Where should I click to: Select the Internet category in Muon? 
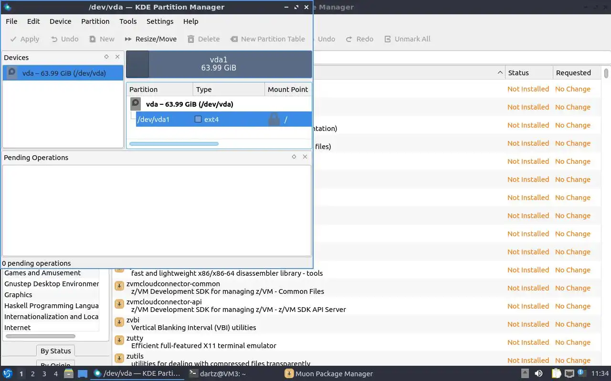click(17, 328)
